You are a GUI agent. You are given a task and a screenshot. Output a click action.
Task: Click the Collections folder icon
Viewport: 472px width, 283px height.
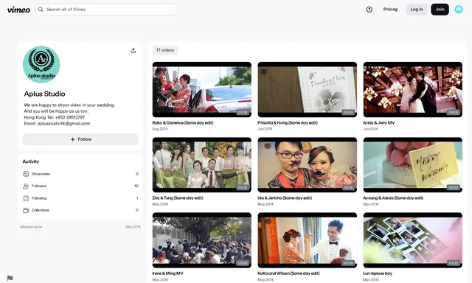point(26,210)
